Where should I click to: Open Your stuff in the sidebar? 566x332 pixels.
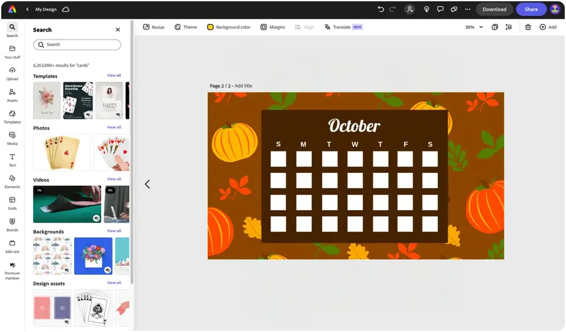click(12, 52)
